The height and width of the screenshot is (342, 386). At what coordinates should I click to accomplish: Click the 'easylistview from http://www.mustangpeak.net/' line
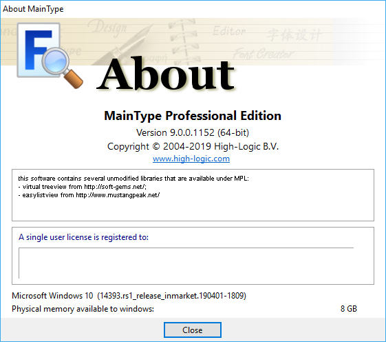click(89, 195)
